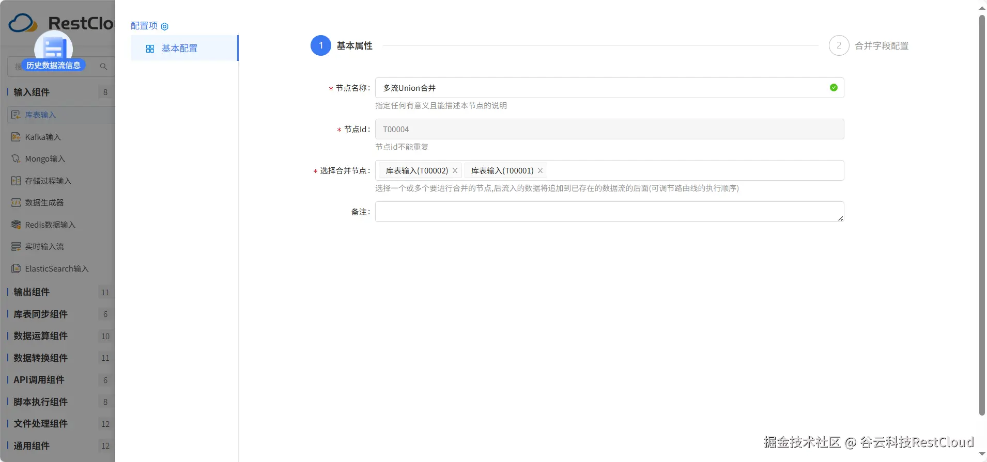The image size is (987, 462).
Task: Click the 备注 textarea resize handle
Action: (841, 218)
